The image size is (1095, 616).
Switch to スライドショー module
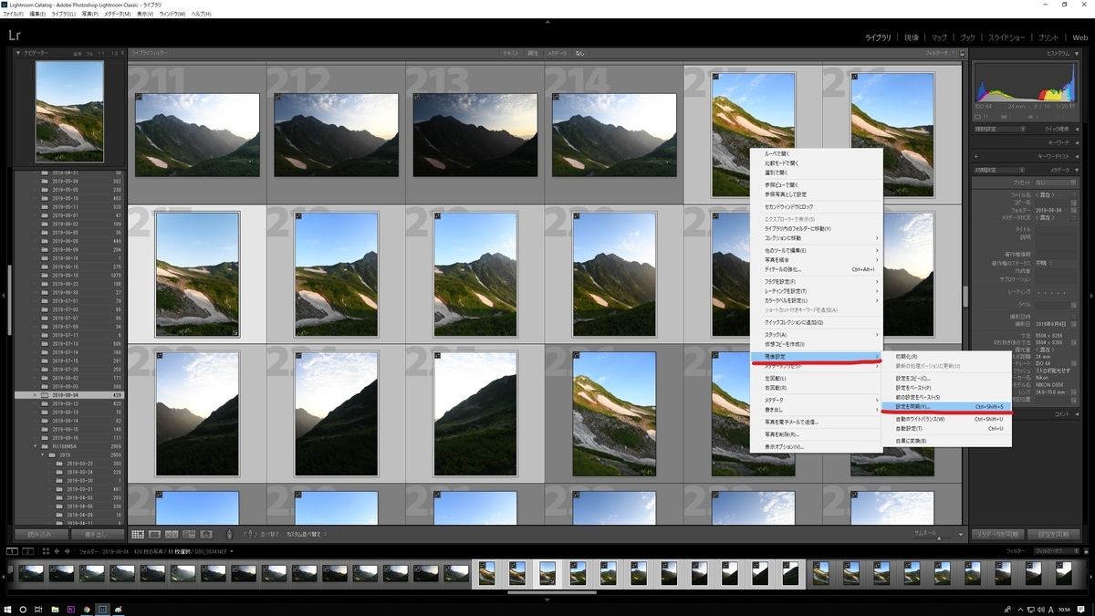(1007, 37)
